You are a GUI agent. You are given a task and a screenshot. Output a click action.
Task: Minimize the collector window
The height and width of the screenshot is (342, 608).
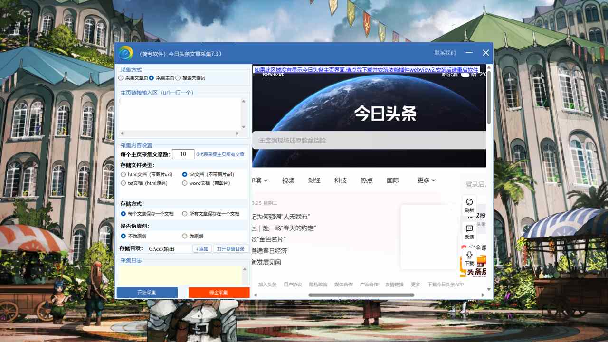click(469, 53)
